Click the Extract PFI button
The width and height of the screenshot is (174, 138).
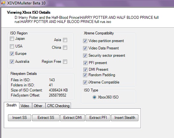(x=98, y=118)
